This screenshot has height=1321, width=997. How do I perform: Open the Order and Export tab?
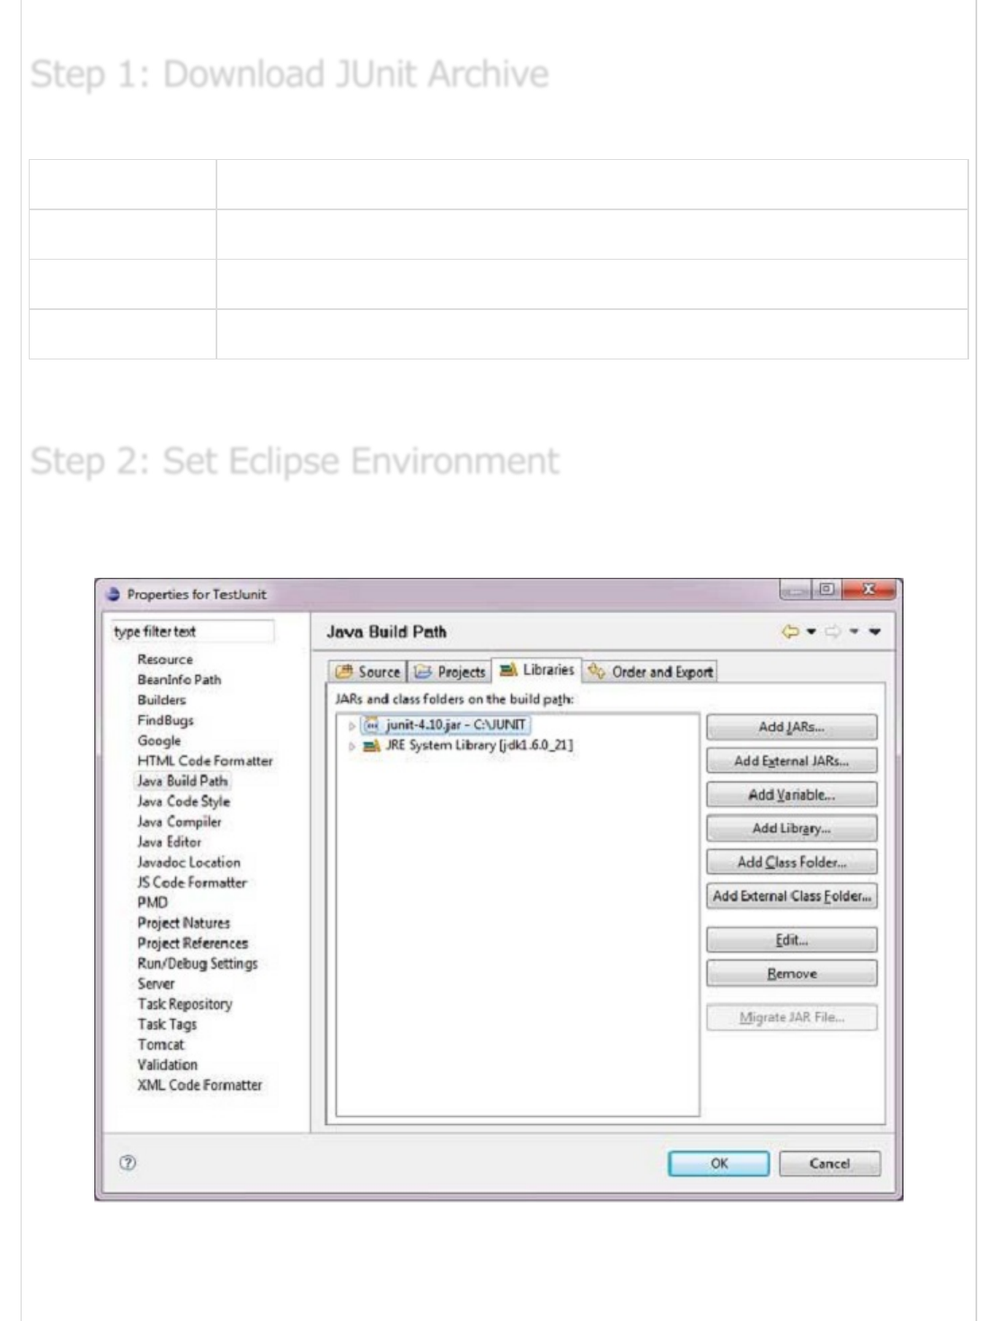651,671
